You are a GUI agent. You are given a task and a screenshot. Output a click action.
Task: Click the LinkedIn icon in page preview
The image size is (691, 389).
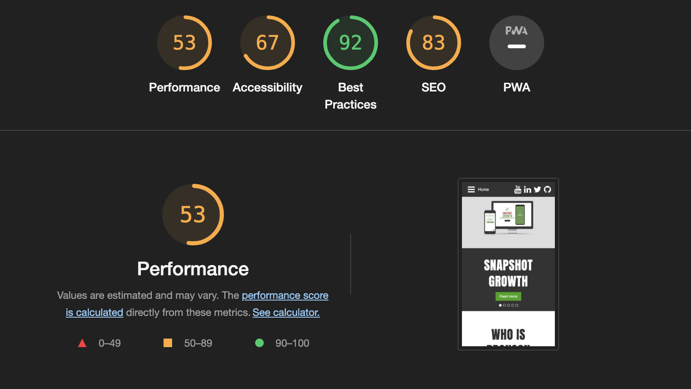(527, 189)
